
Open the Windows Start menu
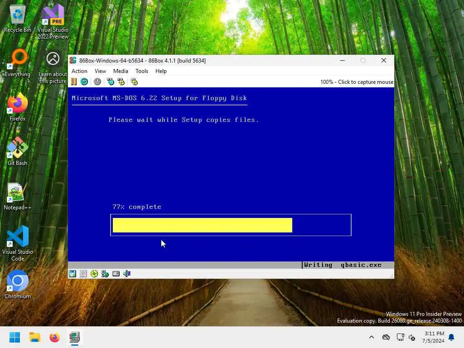(x=15, y=337)
